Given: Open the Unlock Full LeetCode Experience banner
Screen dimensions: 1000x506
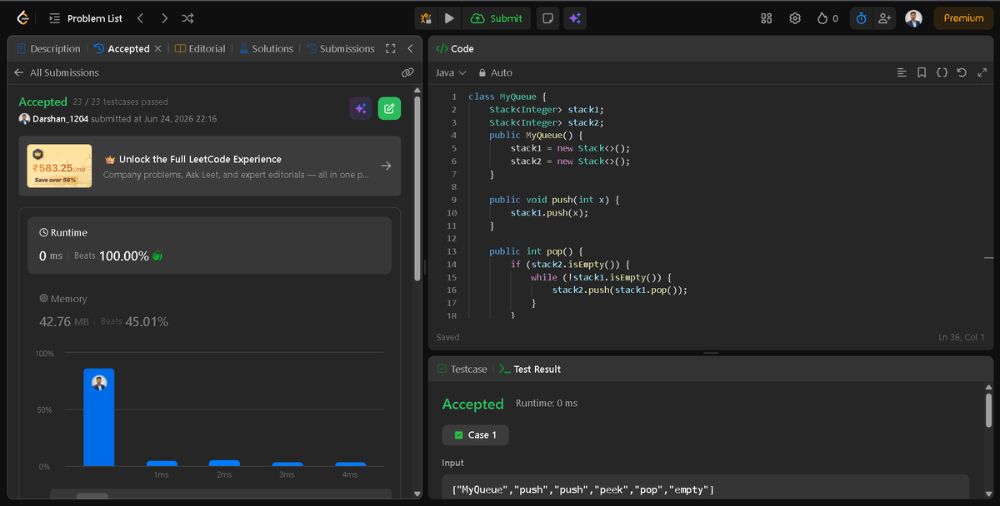Looking at the screenshot, I should [210, 166].
